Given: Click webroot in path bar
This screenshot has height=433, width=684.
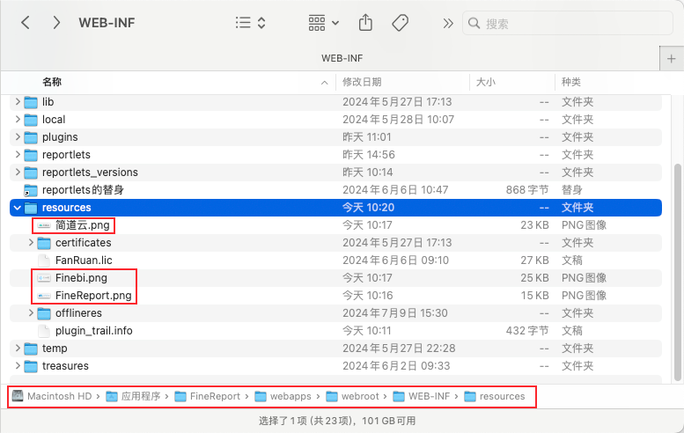Looking at the screenshot, I should (353, 396).
